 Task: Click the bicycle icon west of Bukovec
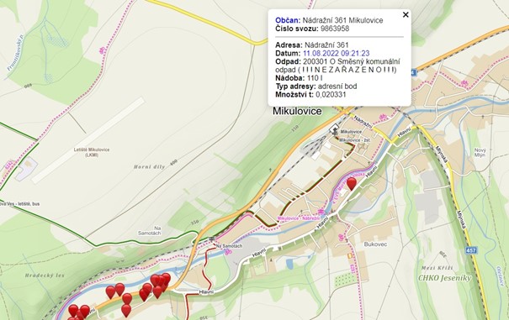click(x=341, y=237)
